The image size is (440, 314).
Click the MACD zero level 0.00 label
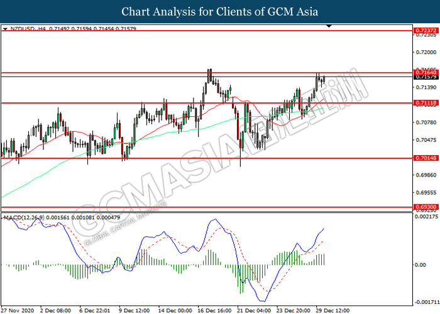(421, 265)
